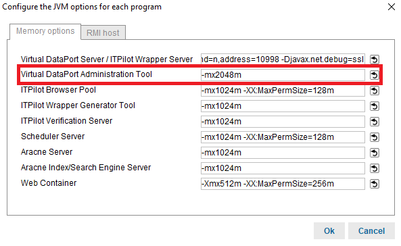This screenshot has height=246, width=401.
Task: Confirm settings with the Ok button
Action: pyautogui.click(x=329, y=230)
